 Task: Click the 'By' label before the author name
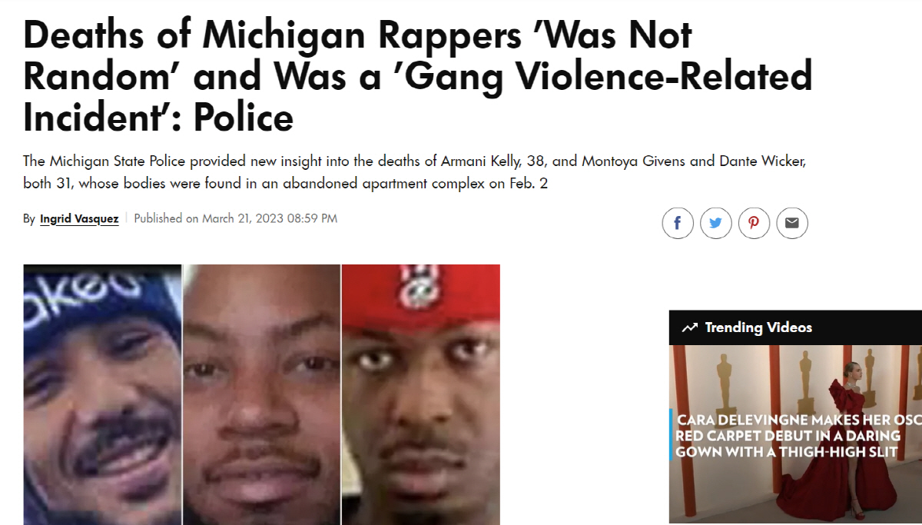pos(29,219)
